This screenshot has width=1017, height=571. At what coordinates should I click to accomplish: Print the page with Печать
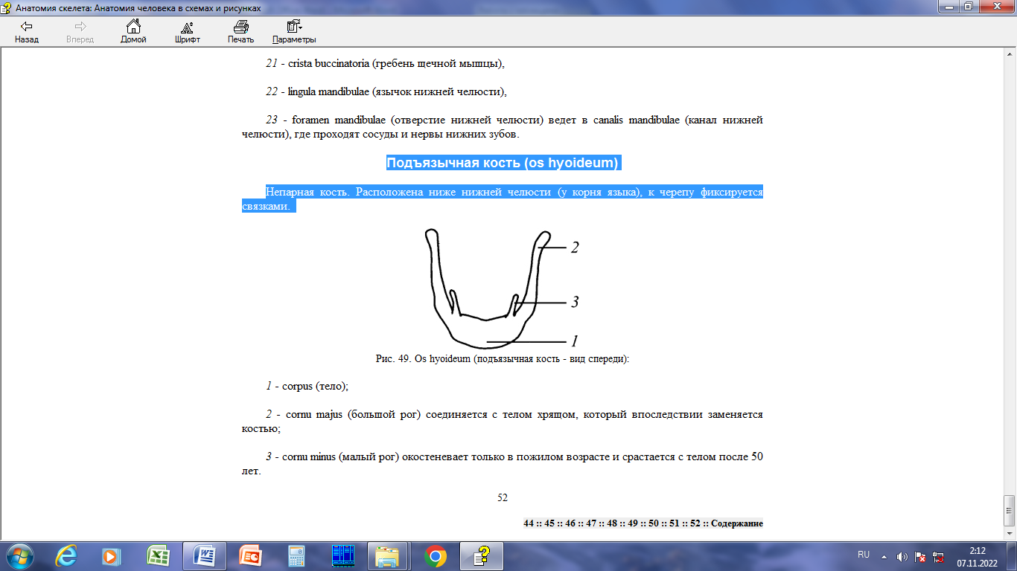(x=240, y=32)
